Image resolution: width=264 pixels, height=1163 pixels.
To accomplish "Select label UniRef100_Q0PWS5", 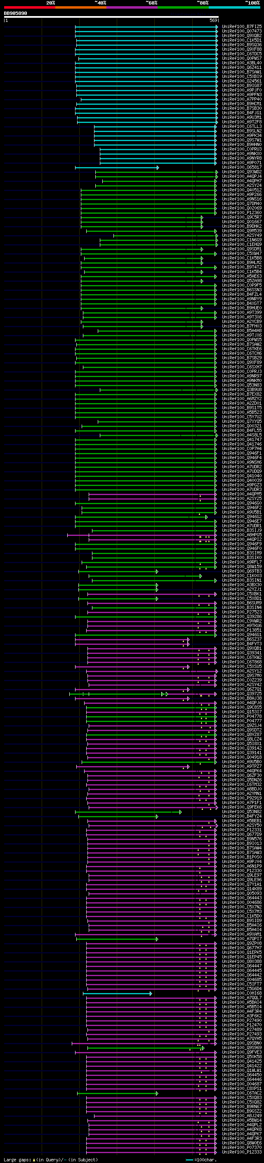I will (242, 340).
